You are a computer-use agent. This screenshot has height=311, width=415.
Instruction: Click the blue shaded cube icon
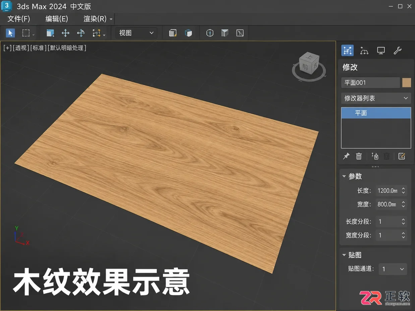188,33
